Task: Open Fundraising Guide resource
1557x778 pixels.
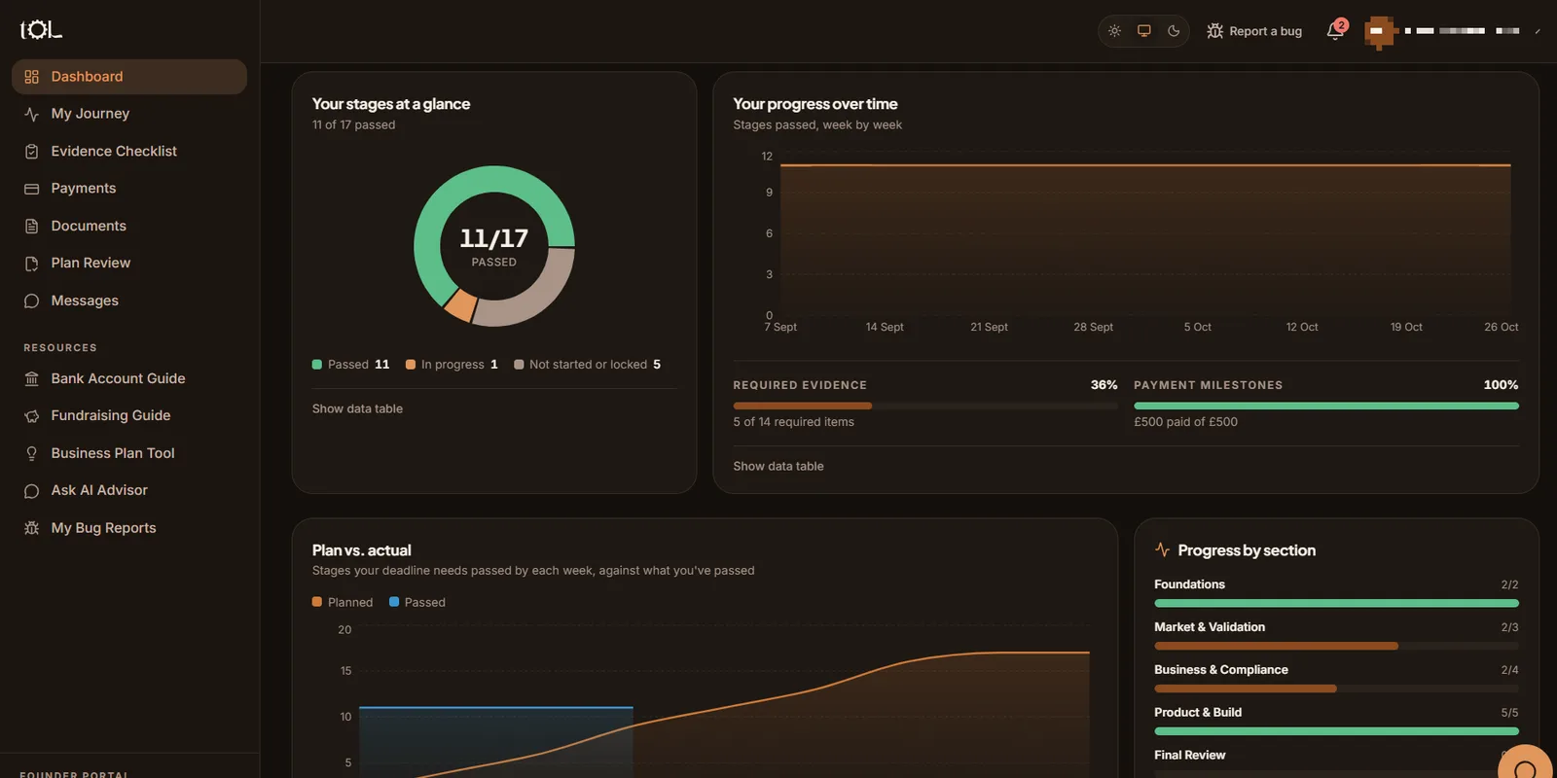Action: (129, 416)
